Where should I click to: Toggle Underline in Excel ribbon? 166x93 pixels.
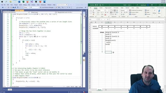[102, 12]
